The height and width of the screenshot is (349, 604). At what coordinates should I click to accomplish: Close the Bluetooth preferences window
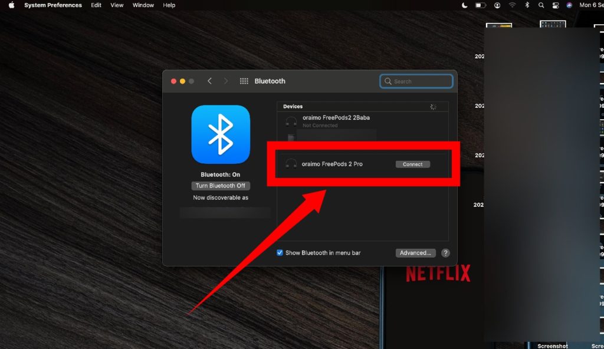pyautogui.click(x=174, y=81)
